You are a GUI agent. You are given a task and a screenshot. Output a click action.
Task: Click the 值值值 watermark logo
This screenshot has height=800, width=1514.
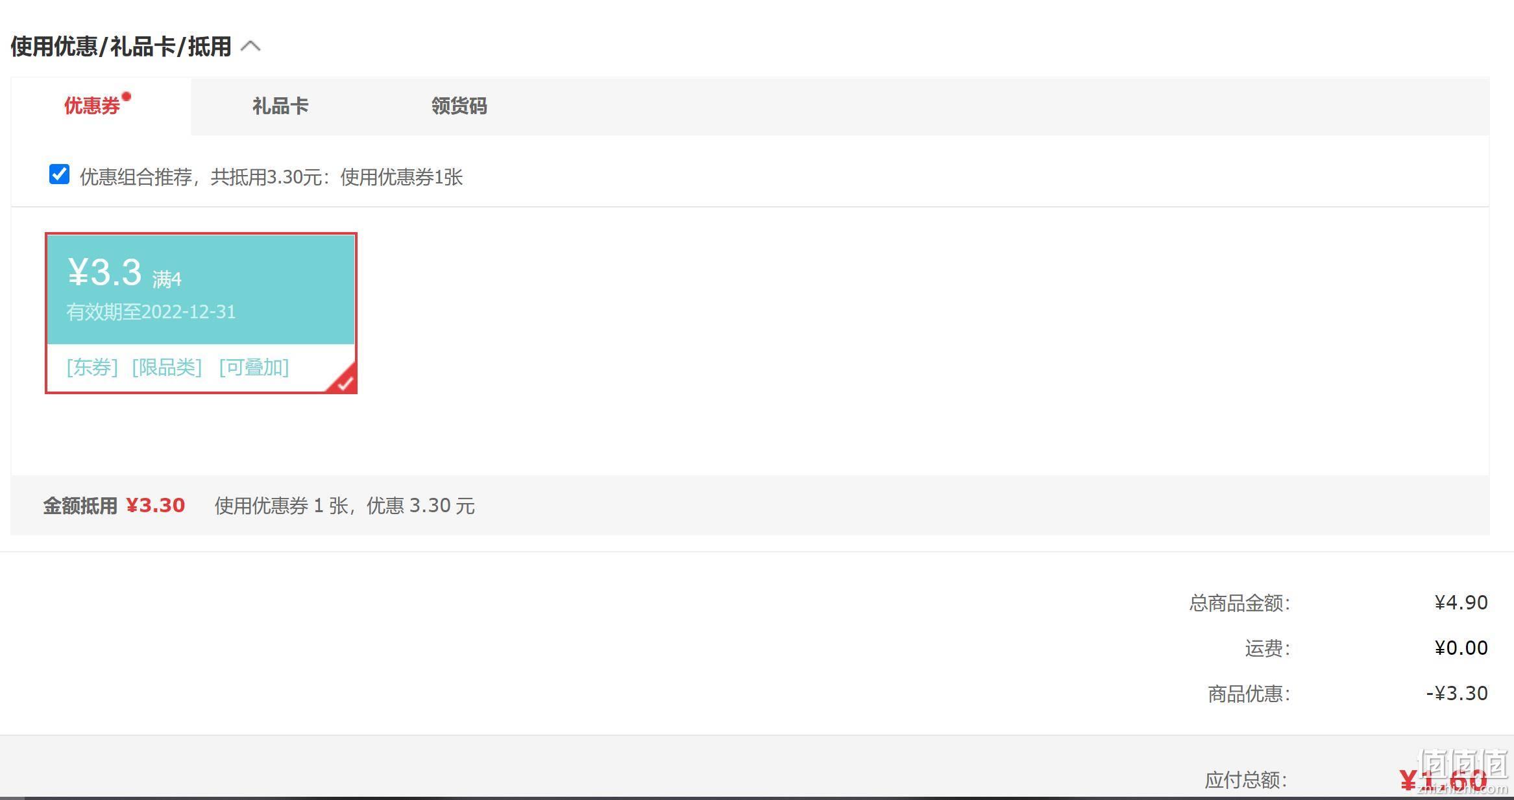1463,770
